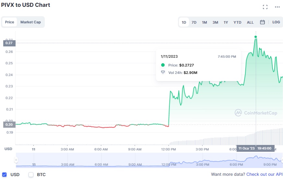The image size is (283, 179).
Task: Show year-to-date YTD range
Action: pyautogui.click(x=237, y=22)
